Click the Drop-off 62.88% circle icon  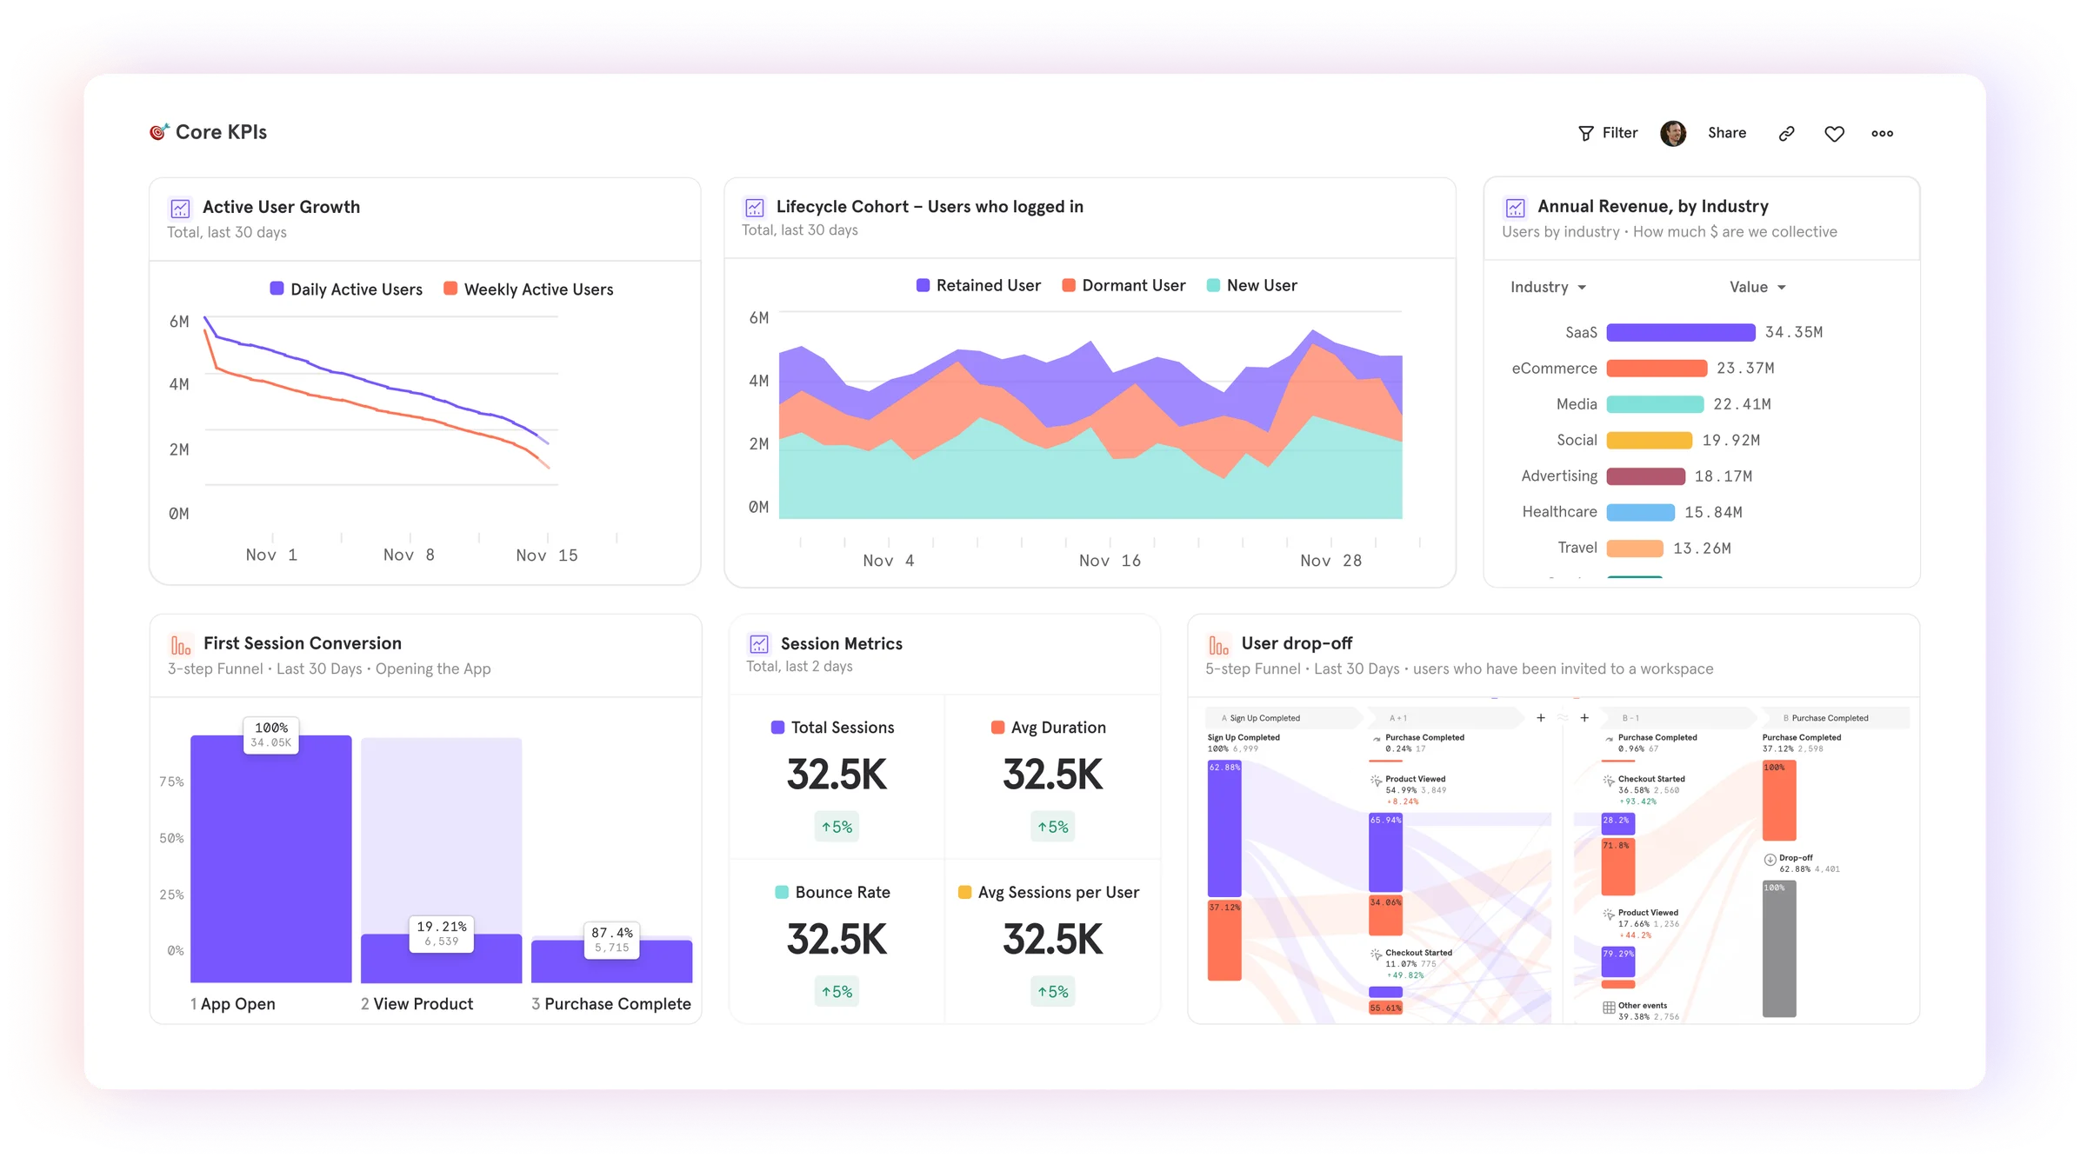1770,860
